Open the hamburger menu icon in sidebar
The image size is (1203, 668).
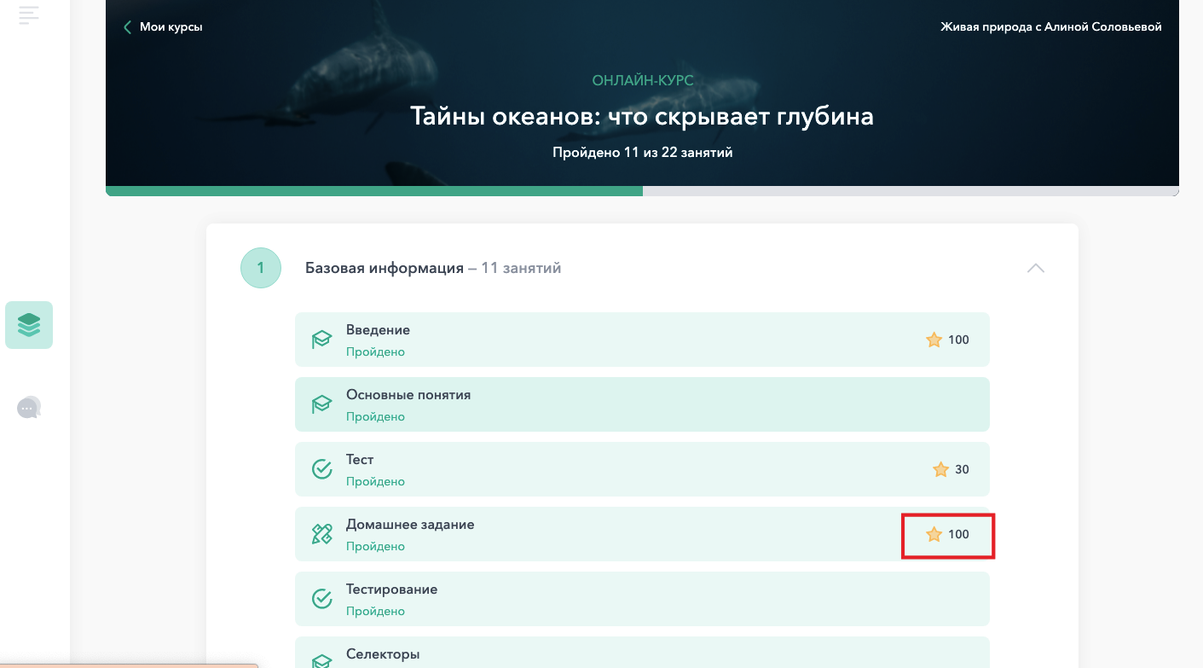click(x=29, y=15)
